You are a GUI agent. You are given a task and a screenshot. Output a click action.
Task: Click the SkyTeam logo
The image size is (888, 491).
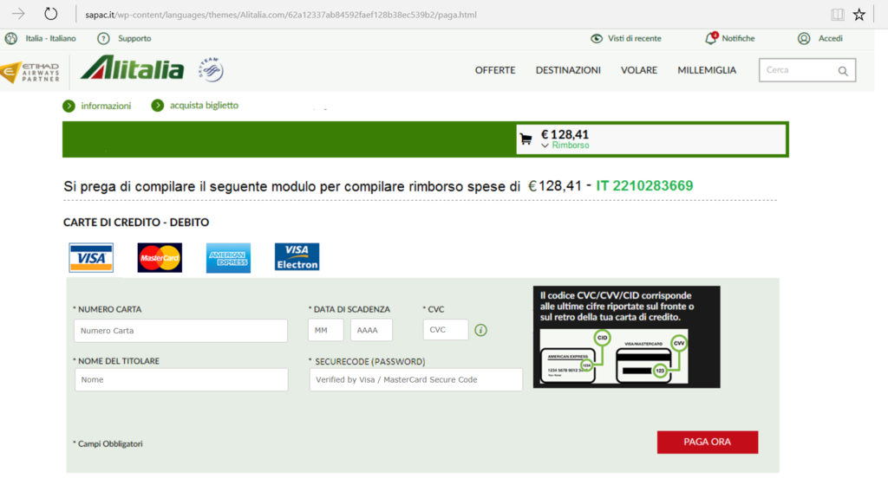(211, 69)
